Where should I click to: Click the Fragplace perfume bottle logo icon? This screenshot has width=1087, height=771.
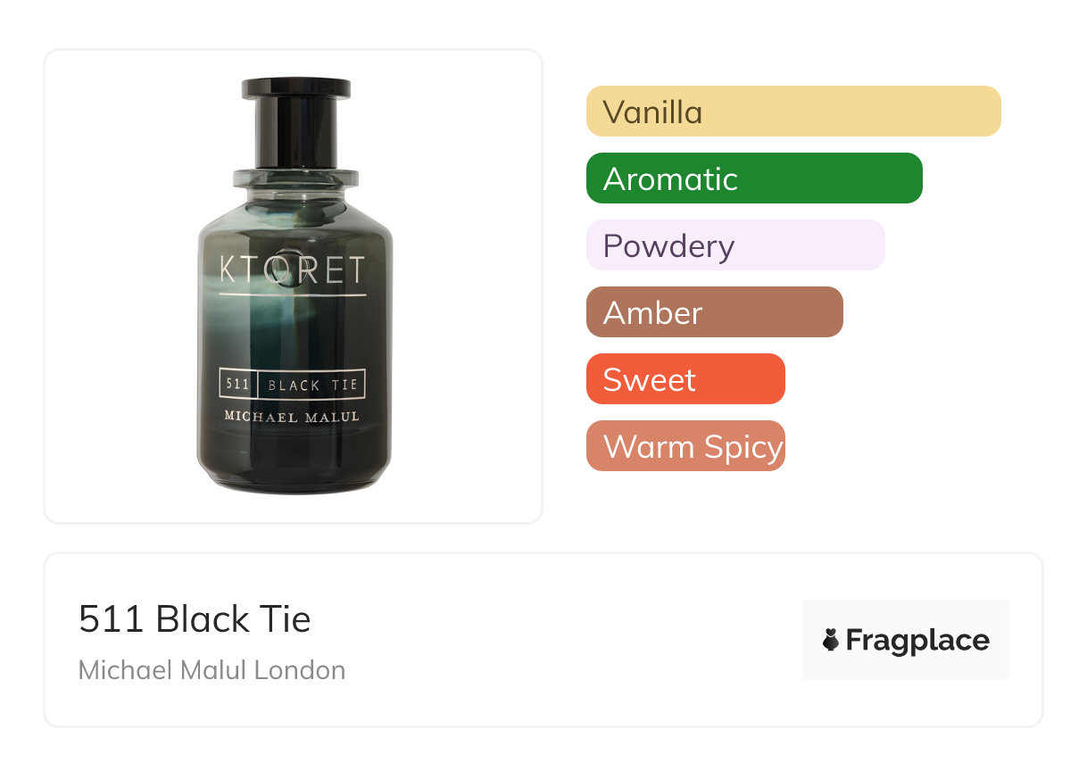point(831,640)
